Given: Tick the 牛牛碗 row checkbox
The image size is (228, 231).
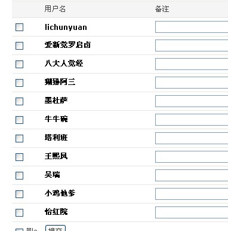Looking at the screenshot, I should click(19, 120).
